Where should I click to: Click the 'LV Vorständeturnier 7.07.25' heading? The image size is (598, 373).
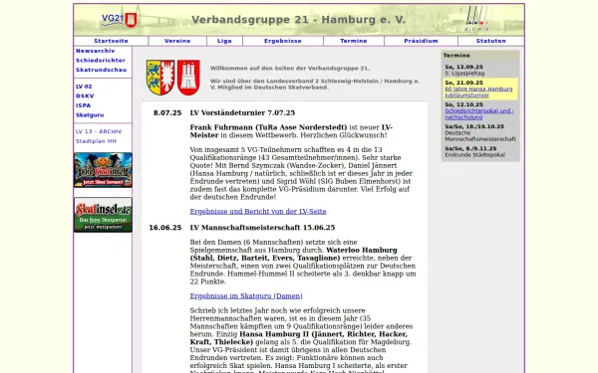click(242, 113)
